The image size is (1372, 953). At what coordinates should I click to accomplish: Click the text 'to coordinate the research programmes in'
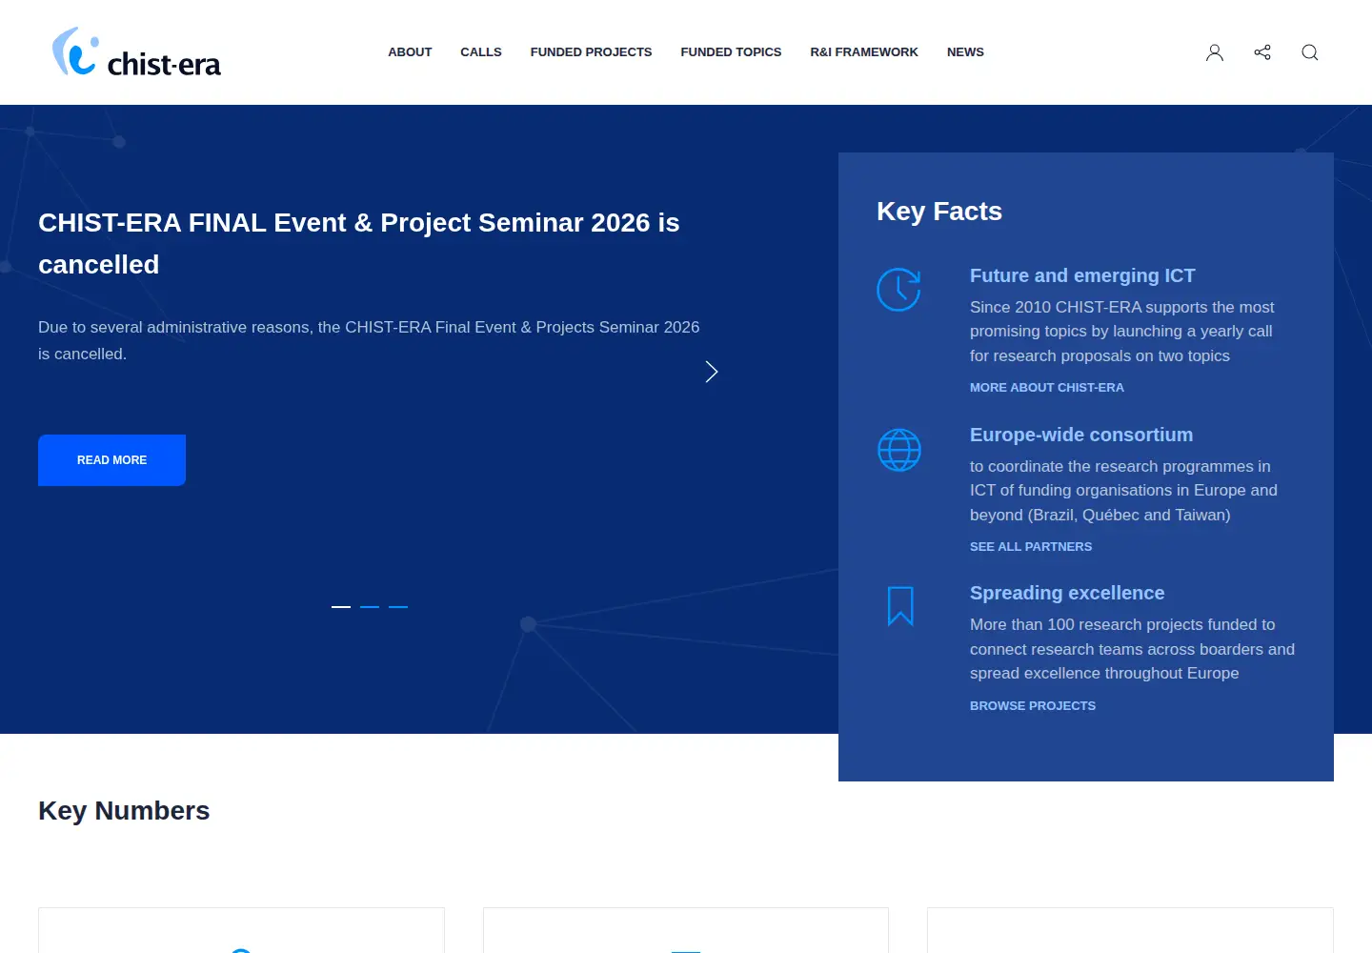(x=1120, y=466)
